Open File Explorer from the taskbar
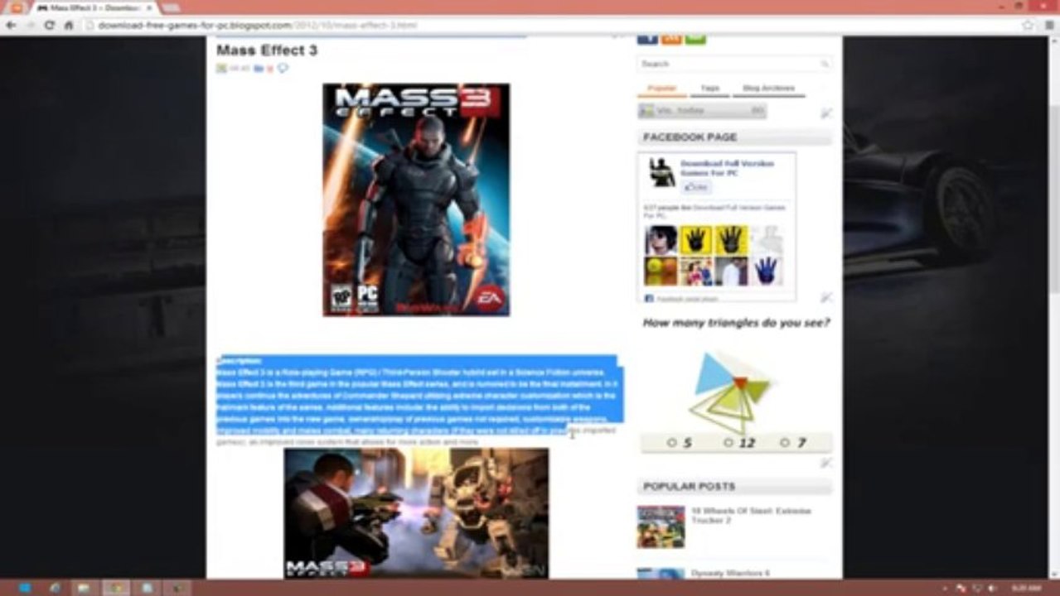 point(84,588)
